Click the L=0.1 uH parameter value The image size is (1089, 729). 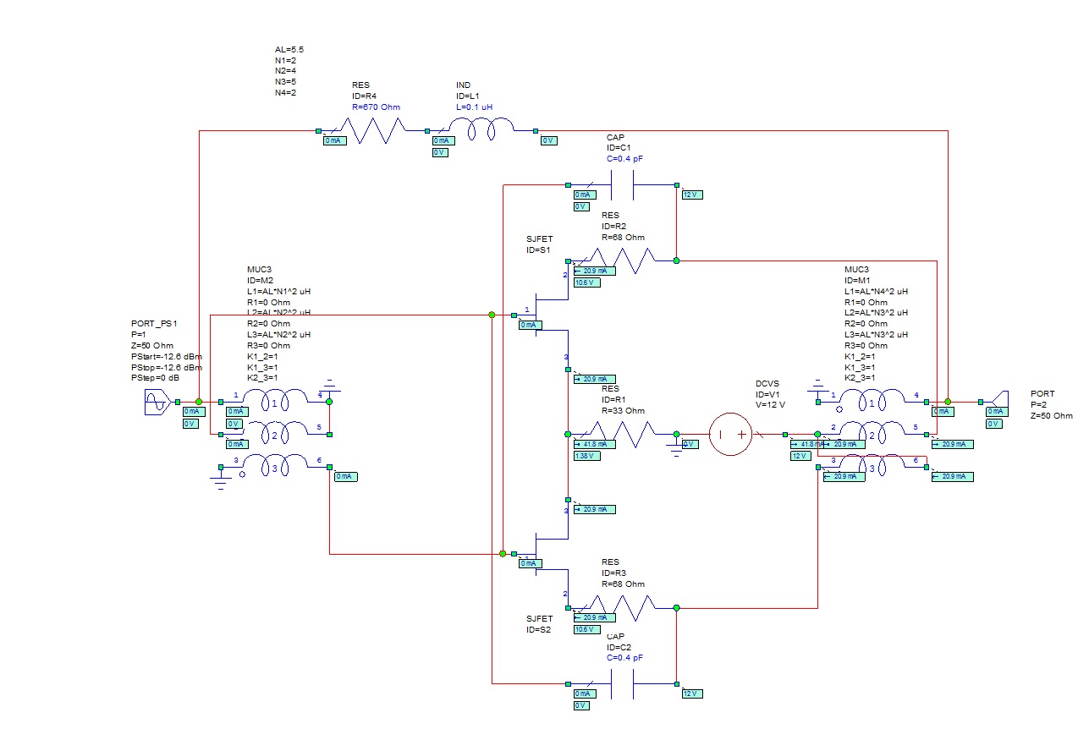tap(474, 107)
